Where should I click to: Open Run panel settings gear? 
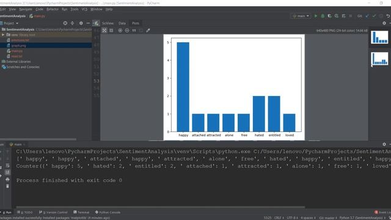point(384,144)
